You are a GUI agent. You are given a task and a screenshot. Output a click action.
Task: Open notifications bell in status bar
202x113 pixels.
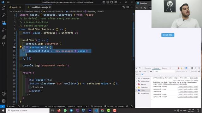pyautogui.click(x=132, y=106)
